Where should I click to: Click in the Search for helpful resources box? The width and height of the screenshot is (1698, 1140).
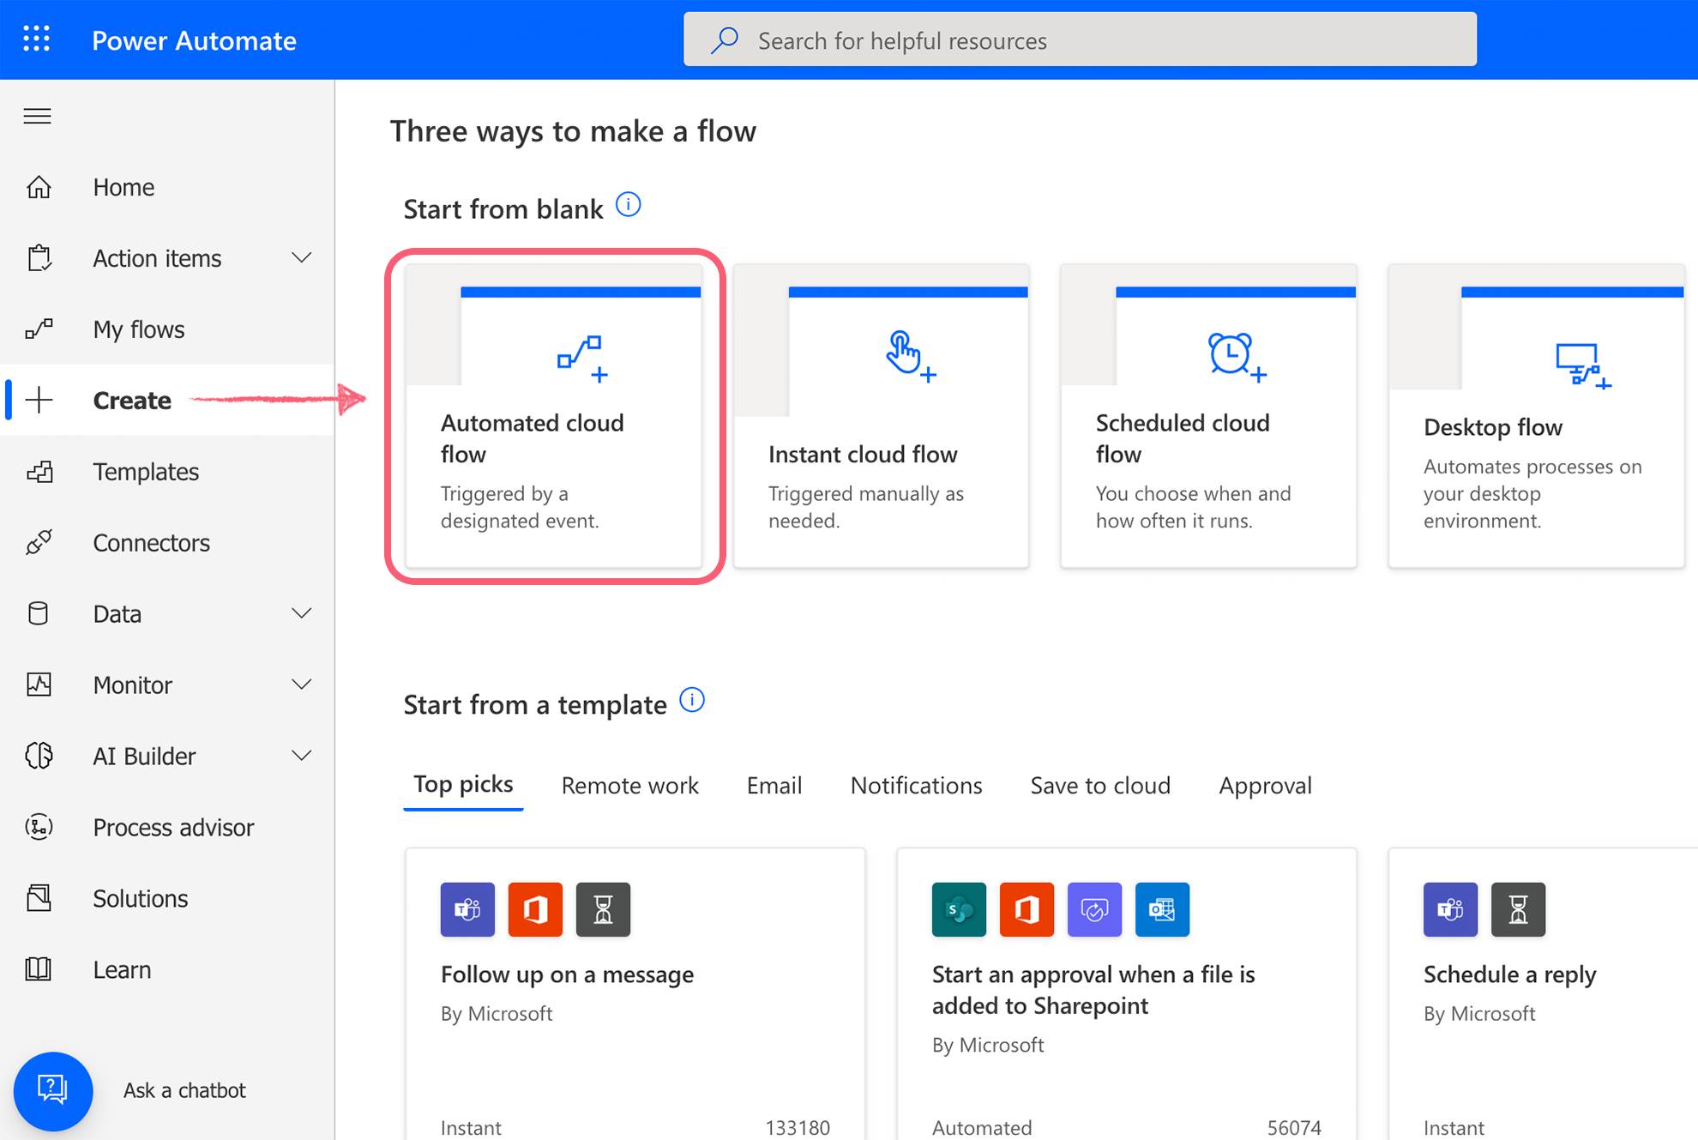click(x=1080, y=39)
